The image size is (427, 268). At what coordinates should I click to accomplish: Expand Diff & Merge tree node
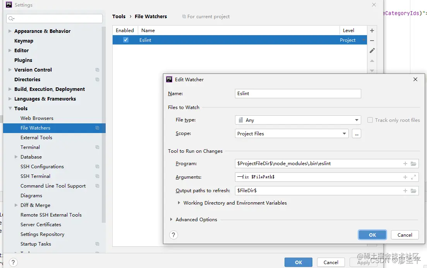[x=16, y=205]
